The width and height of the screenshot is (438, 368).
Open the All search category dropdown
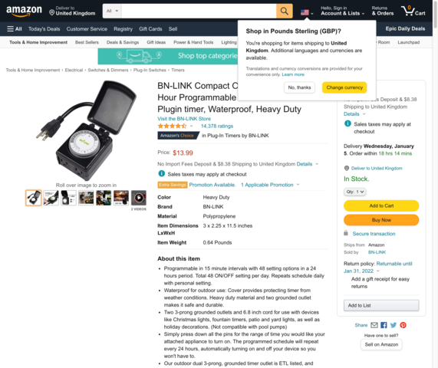click(112, 11)
